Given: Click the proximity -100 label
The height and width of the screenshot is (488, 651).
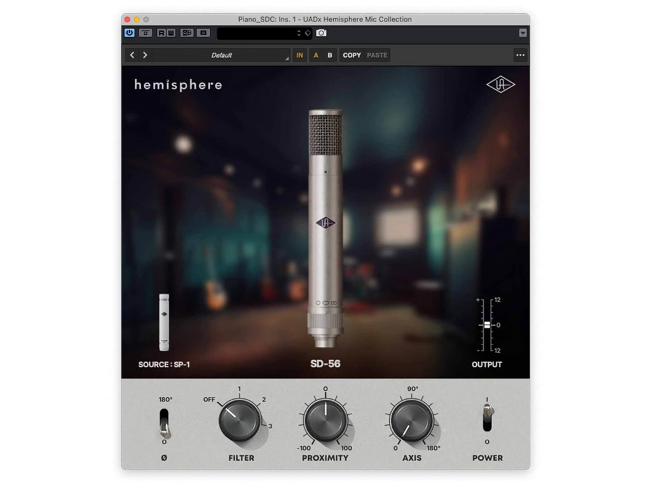Looking at the screenshot, I should click(x=304, y=448).
